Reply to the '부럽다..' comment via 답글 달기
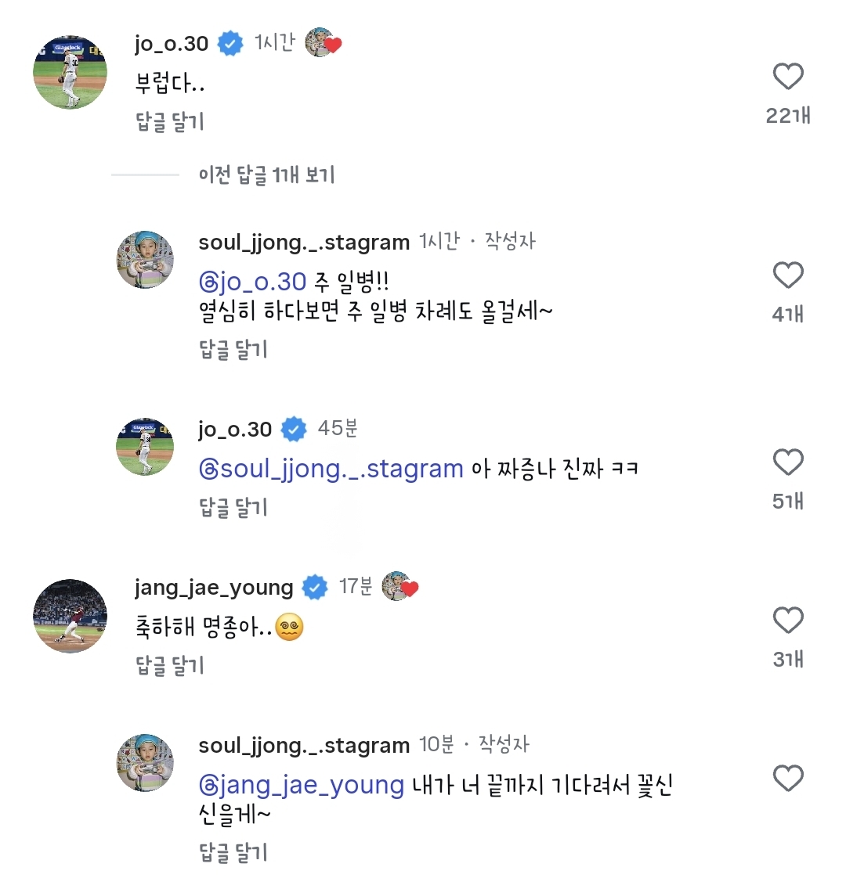Image resolution: width=846 pixels, height=896 pixels. 170,121
